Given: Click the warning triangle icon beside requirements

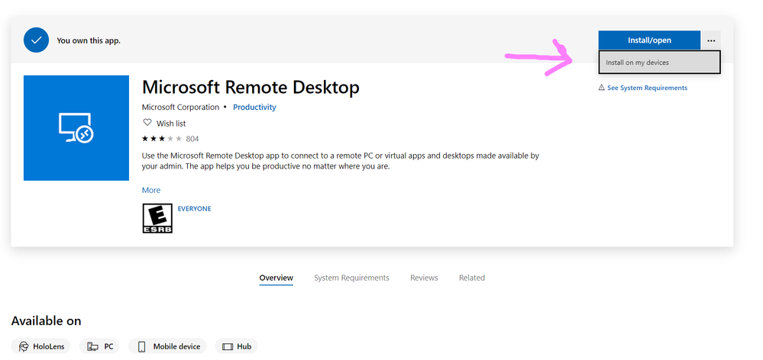Looking at the screenshot, I should [x=601, y=88].
